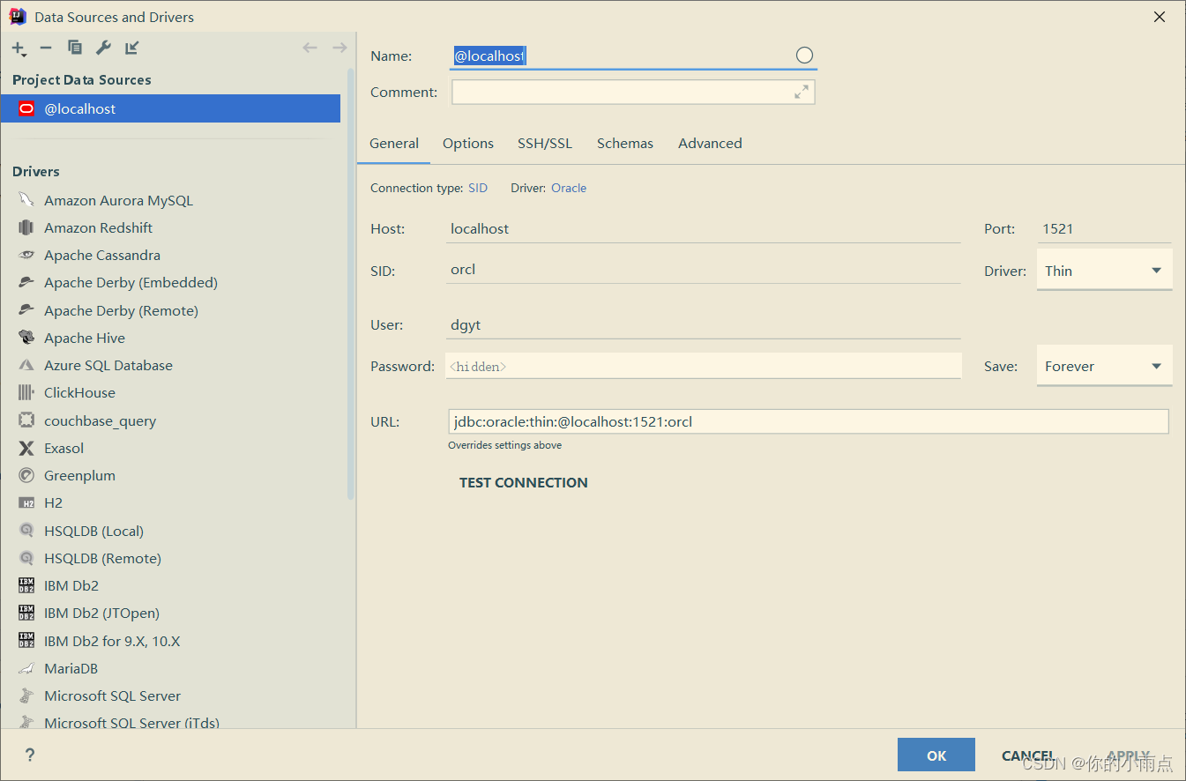Click Apache Cassandra eye icon
This screenshot has height=781, width=1186.
pyautogui.click(x=26, y=255)
